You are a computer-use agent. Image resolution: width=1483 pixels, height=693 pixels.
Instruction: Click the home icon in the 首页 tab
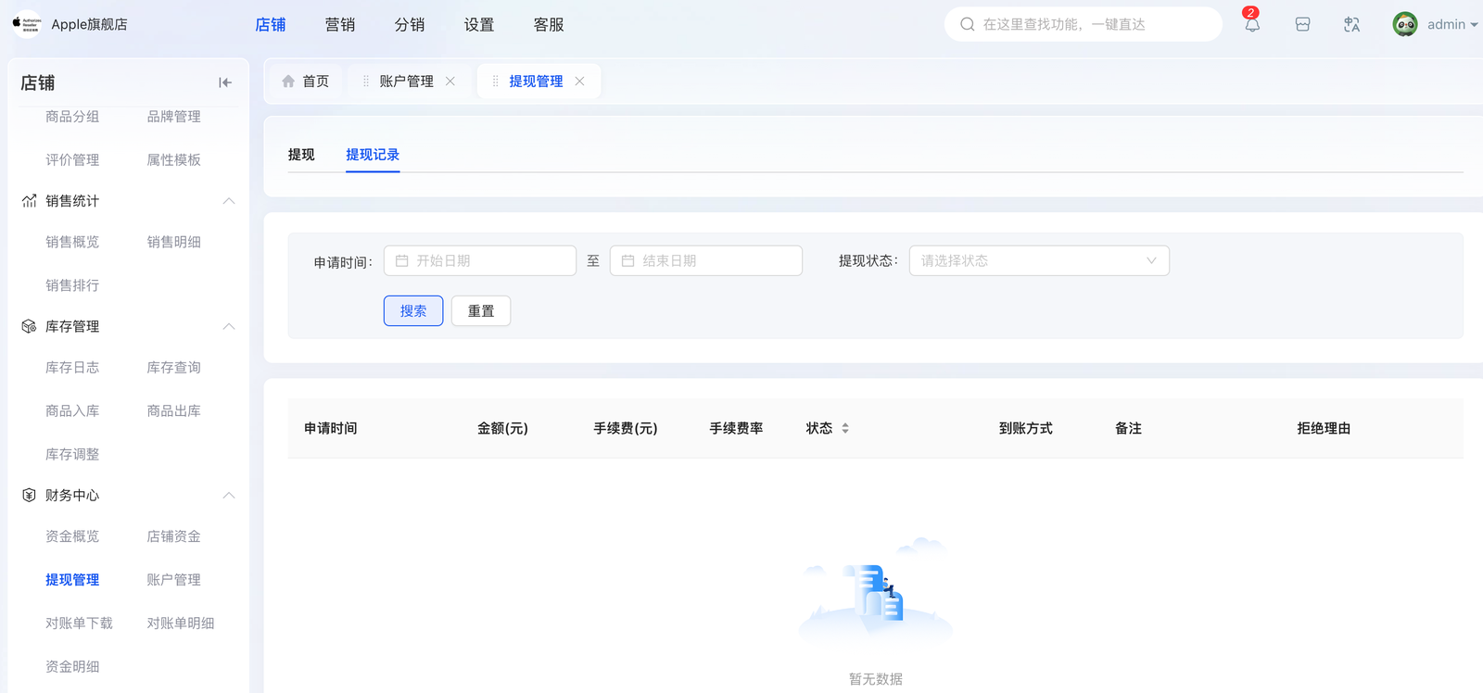pos(288,82)
